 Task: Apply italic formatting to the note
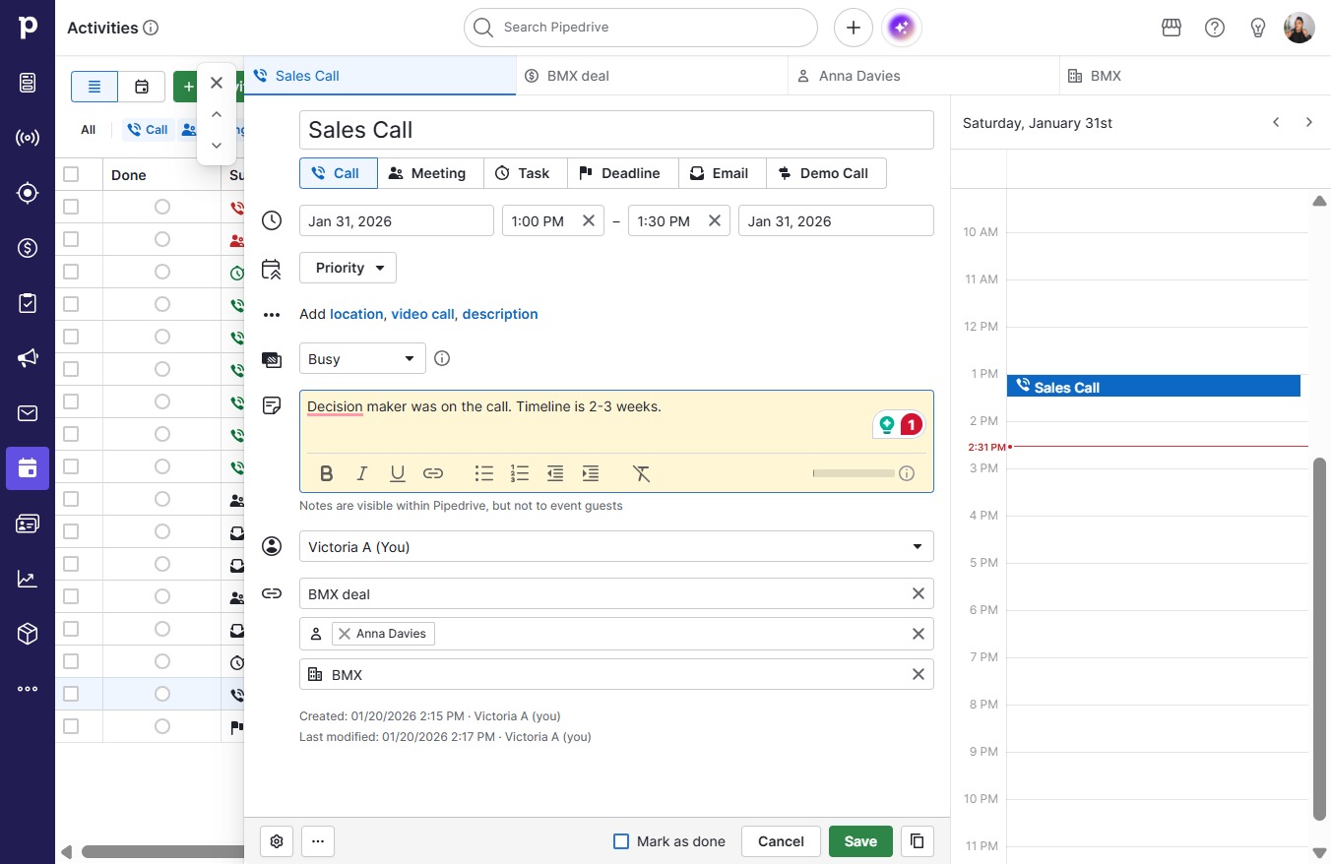pos(362,474)
